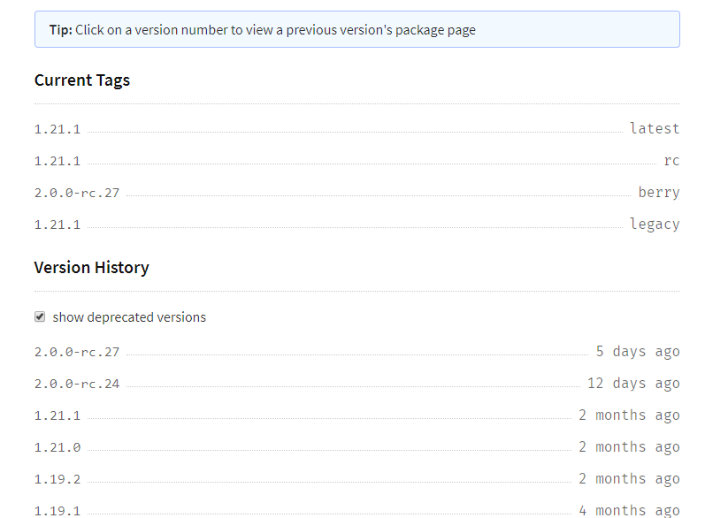Open version 1.19.2 package page
Screen dimensions: 705x518
click(x=57, y=480)
